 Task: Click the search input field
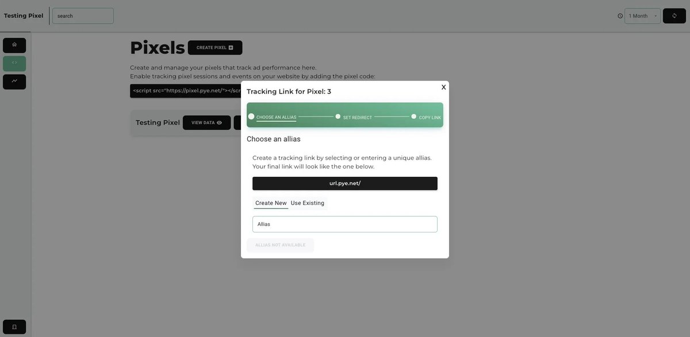tap(83, 16)
